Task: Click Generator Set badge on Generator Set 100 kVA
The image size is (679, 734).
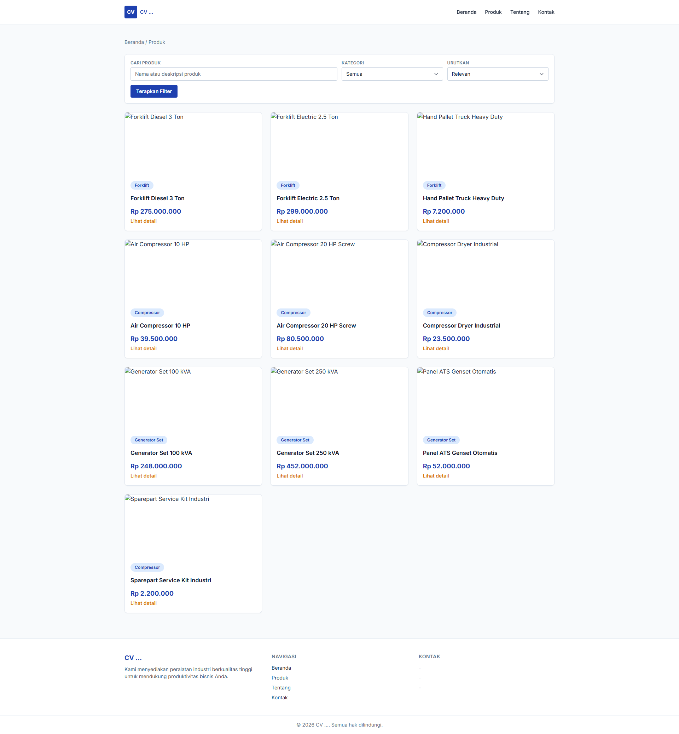Action: point(149,440)
